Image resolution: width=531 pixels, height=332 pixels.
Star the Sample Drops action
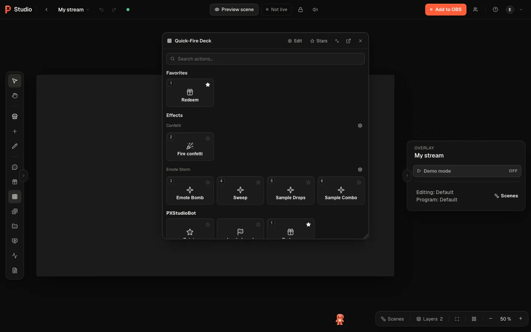[308, 182]
